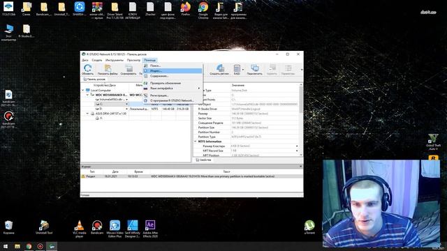Screen dimensions: 447x251
Task: Open the Bandicam shortcut in the bottom row
Action: pyautogui.click(x=97, y=227)
